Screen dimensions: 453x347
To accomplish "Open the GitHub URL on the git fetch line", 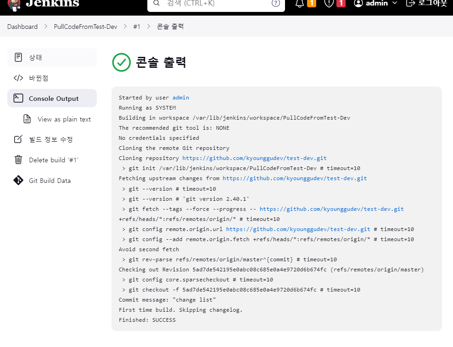I will [x=332, y=209].
